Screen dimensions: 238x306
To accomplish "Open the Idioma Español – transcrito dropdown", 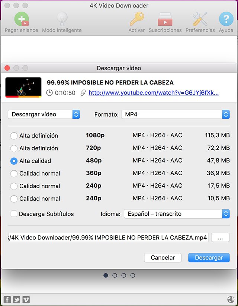I will tap(177, 214).
